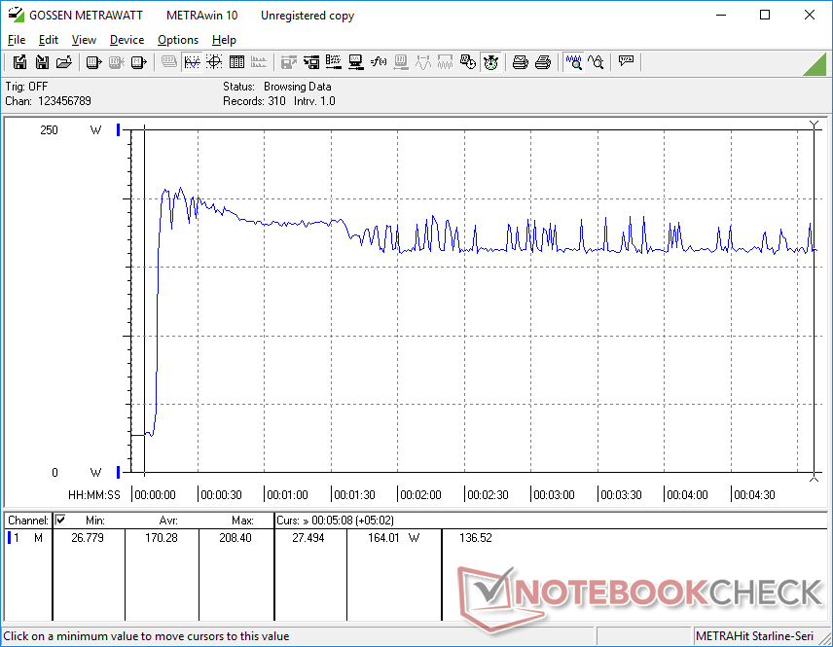Click the blue channel marker beside 0 W
This screenshot has width=833, height=647.
119,472
